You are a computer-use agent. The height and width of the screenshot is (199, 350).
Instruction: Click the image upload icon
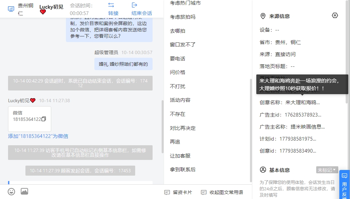pos(24,191)
